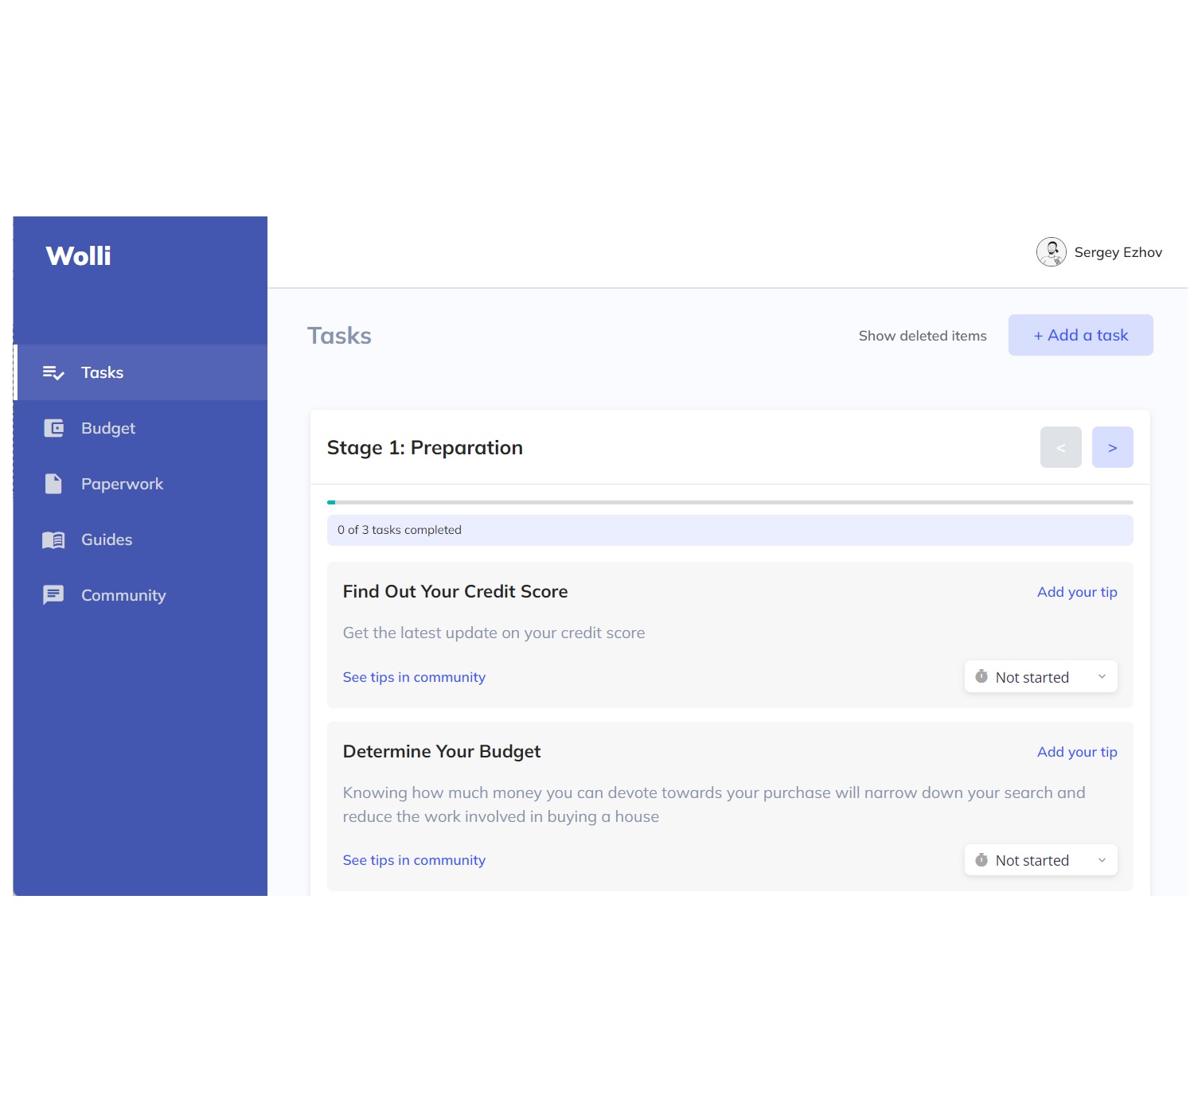Click the Find Out Your Credit Score title
Screen dimensions: 1194x1098
point(455,591)
